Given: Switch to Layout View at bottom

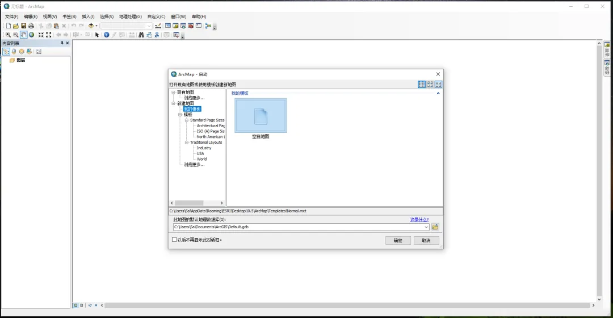Looking at the screenshot, I should click(x=81, y=305).
